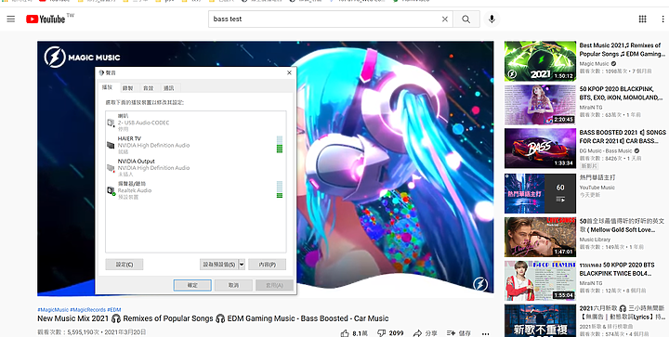Visit the DG Music - Bass Music channel
The image size is (669, 337).
606,150
